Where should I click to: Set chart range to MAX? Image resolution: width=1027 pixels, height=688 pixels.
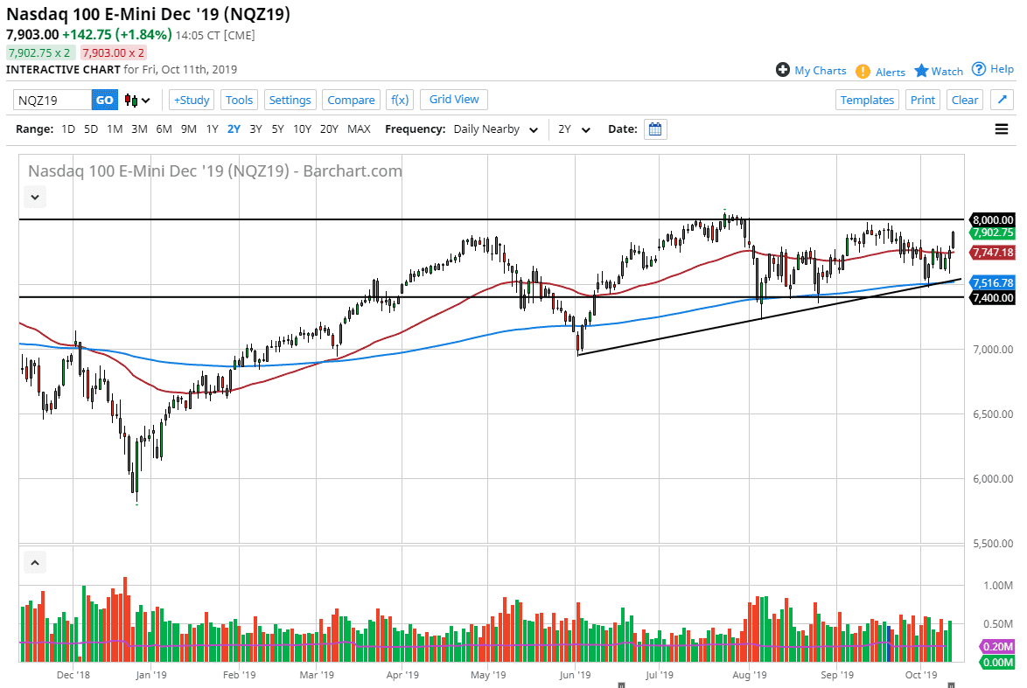359,129
